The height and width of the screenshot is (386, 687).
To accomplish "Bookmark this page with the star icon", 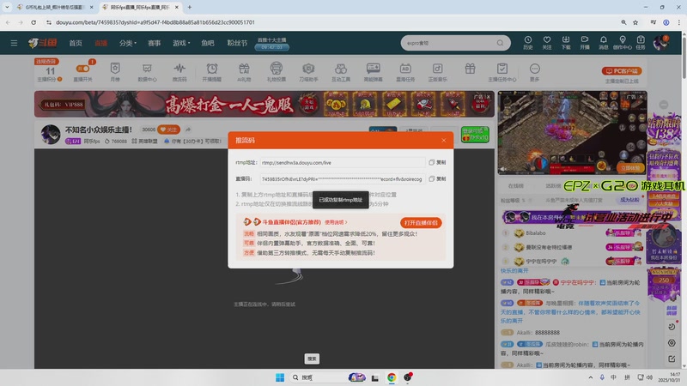I will coord(635,22).
